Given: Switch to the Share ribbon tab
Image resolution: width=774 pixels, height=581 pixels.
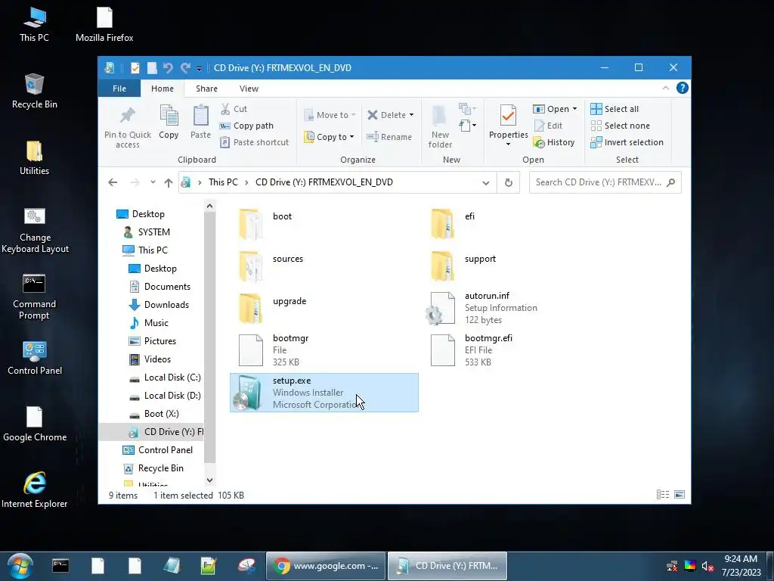Looking at the screenshot, I should click(x=206, y=89).
